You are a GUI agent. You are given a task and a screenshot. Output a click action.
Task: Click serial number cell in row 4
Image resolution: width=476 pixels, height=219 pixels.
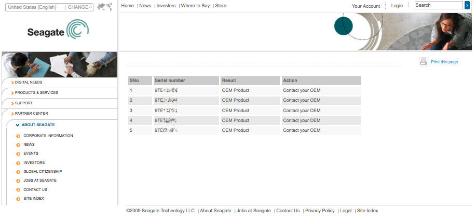point(186,121)
